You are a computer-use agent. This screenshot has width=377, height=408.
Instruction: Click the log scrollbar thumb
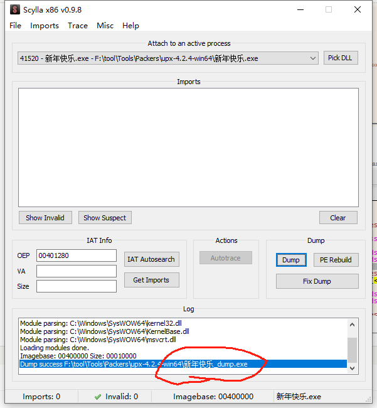tap(353, 350)
